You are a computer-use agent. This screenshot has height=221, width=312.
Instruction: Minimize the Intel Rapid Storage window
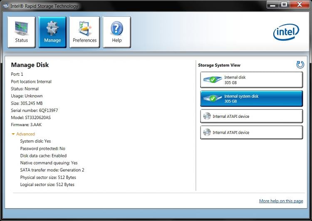coord(273,5)
